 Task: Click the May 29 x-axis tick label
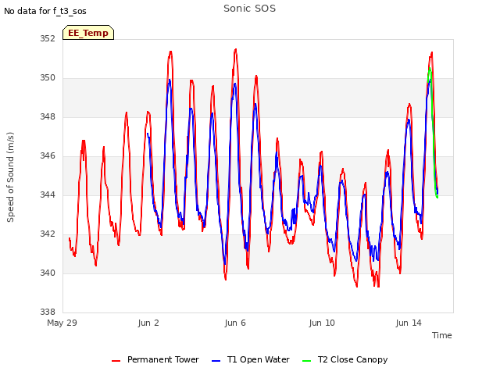point(62,323)
